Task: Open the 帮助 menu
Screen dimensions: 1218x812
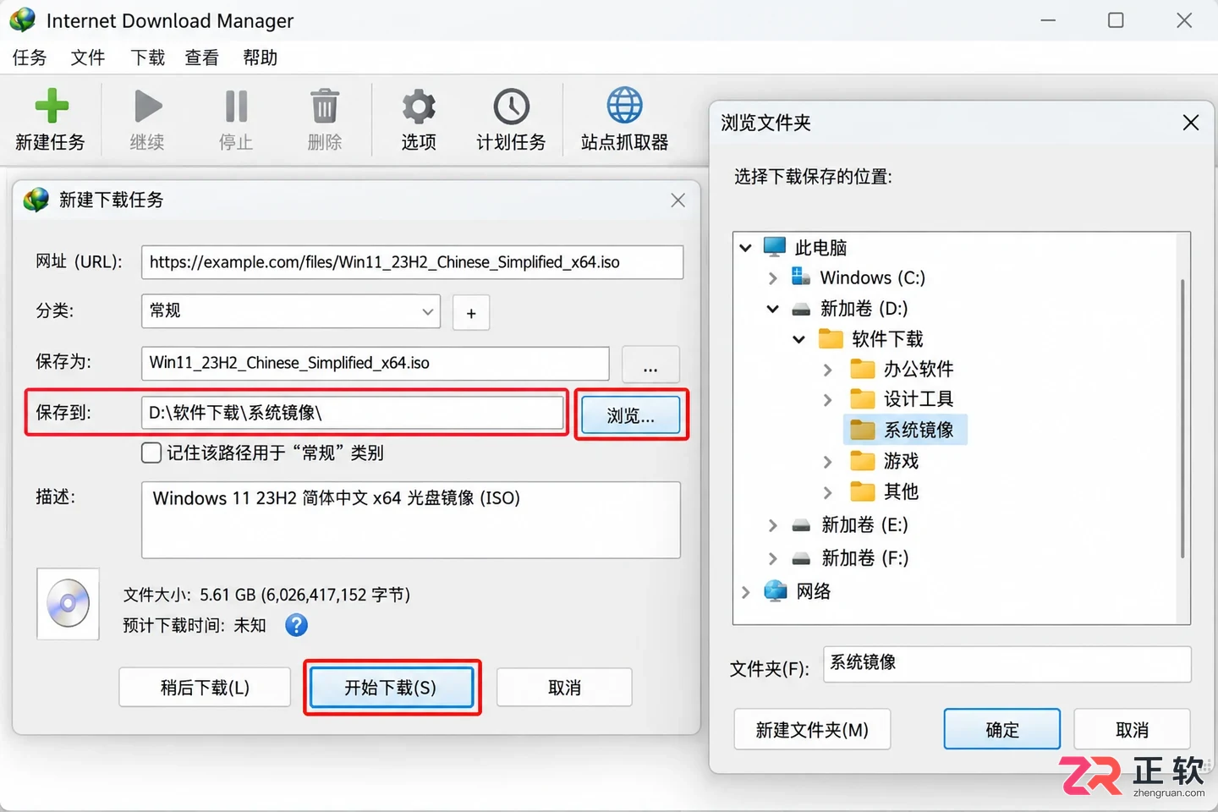Action: pyautogui.click(x=260, y=58)
